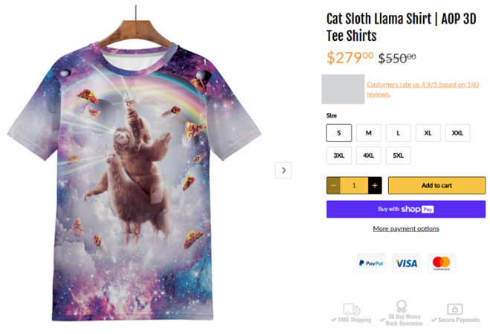The width and height of the screenshot is (490, 334).
Task: Increase quantity with the plus button
Action: point(375,185)
